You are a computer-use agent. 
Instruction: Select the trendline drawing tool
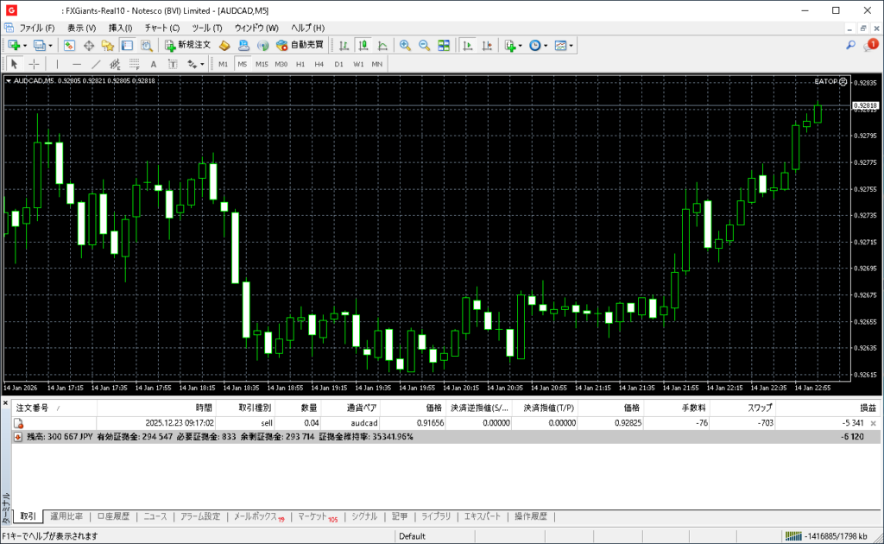(x=96, y=64)
